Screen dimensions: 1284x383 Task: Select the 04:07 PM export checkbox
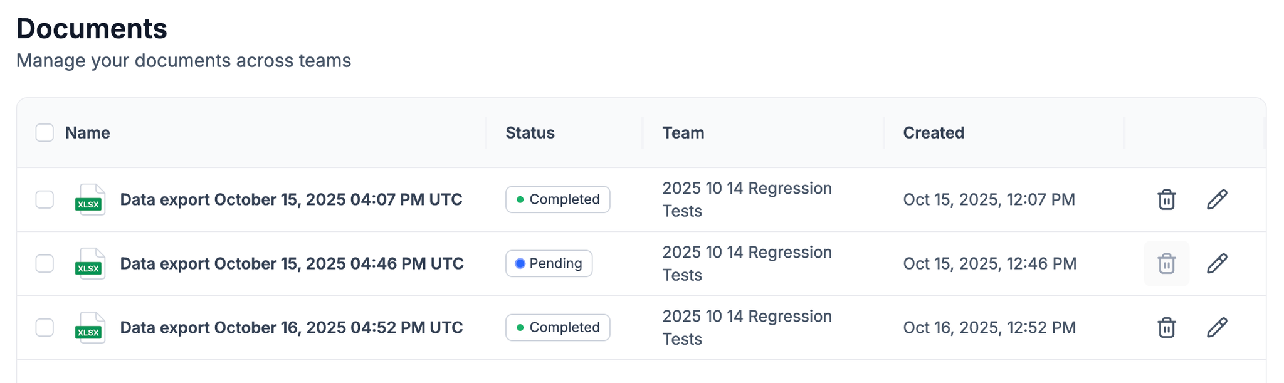click(x=45, y=199)
